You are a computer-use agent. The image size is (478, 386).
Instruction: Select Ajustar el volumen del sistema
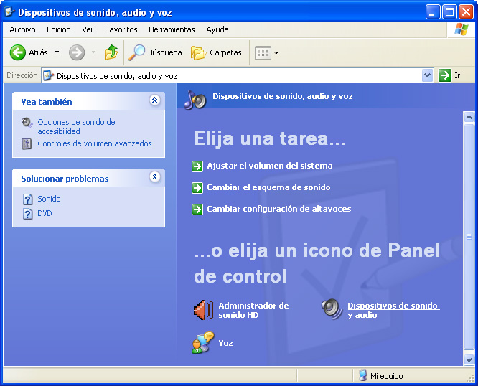click(x=270, y=166)
